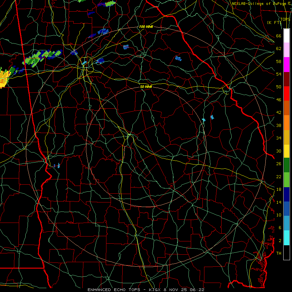Click the '46' legend value
The width and height of the screenshot is (292, 292).
tap(279, 100)
